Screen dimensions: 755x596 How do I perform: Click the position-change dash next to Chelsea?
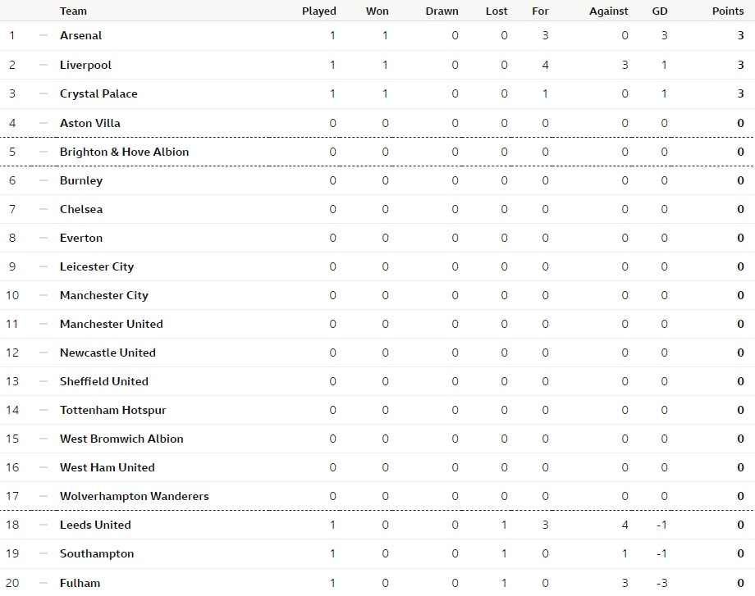pyautogui.click(x=43, y=209)
